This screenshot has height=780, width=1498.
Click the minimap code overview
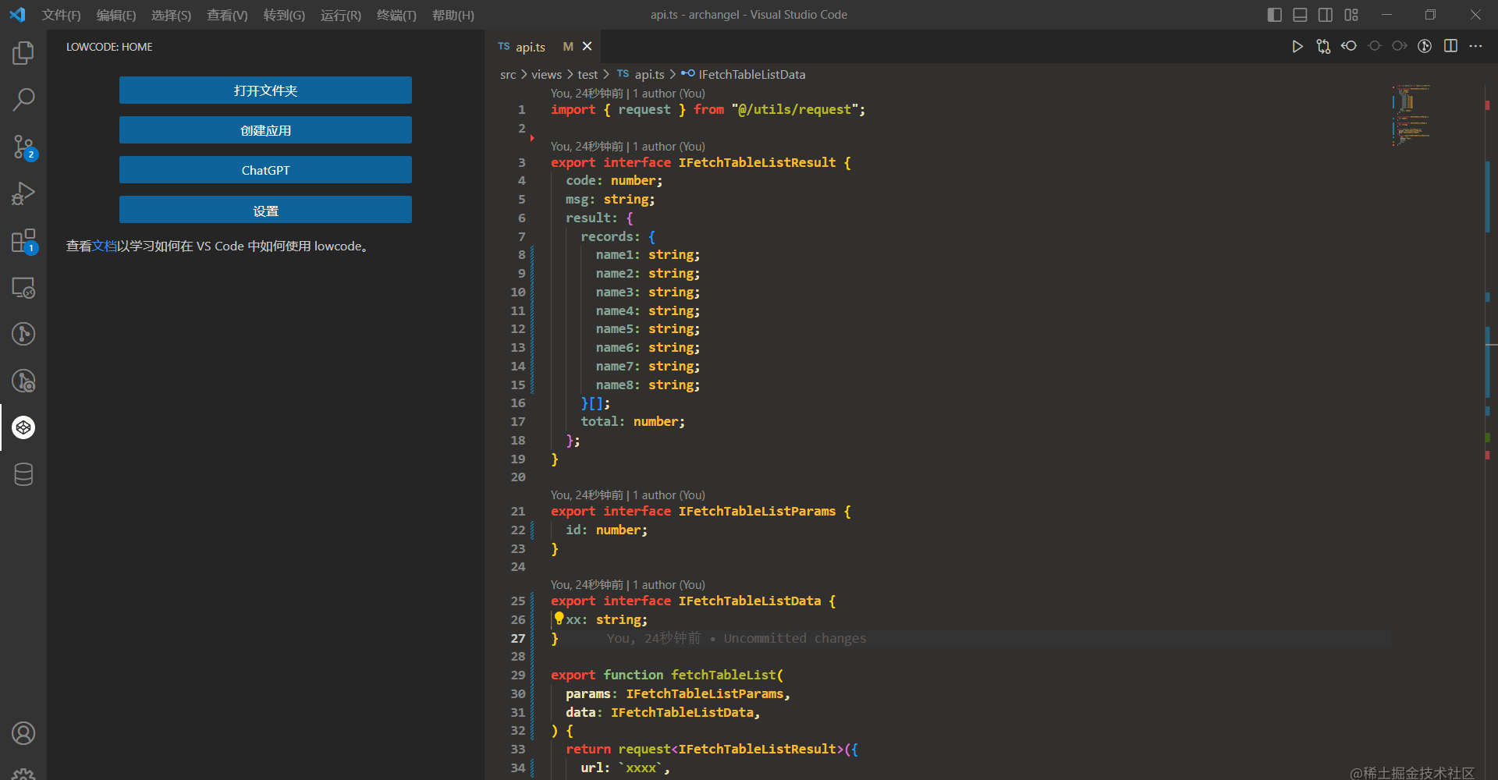click(x=1411, y=115)
